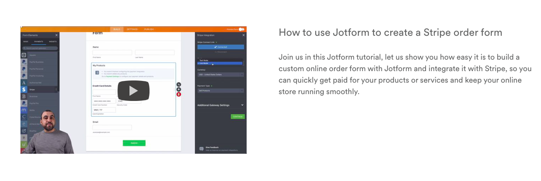Play the Stripe order form tutorial video

(133, 90)
